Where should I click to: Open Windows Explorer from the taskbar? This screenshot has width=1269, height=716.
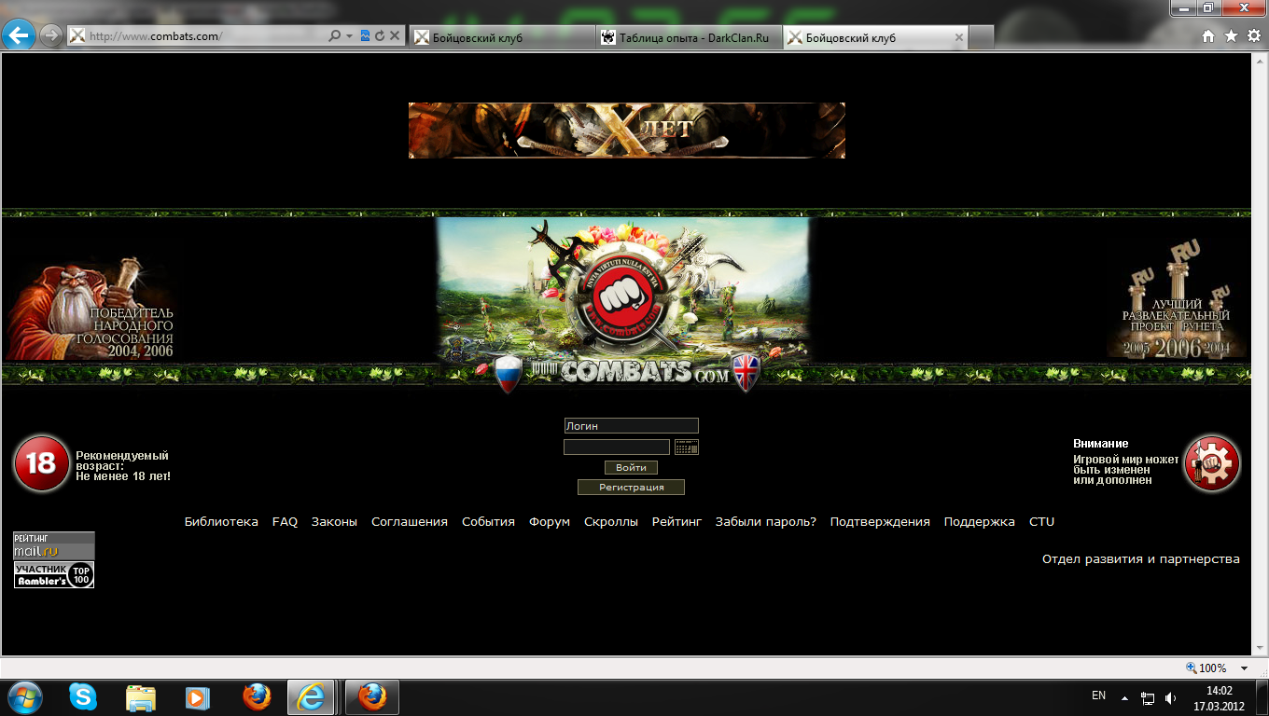[x=140, y=696]
